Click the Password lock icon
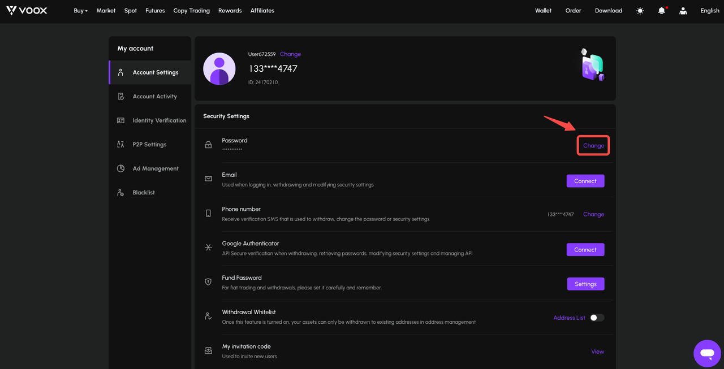The height and width of the screenshot is (369, 724). 208,145
